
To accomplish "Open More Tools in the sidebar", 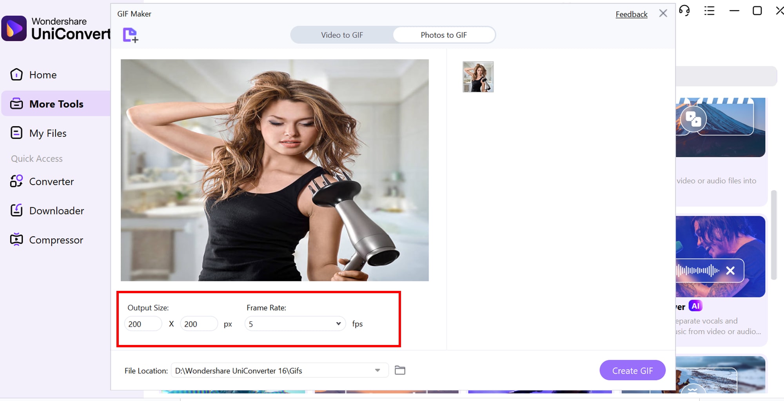I will [x=56, y=104].
